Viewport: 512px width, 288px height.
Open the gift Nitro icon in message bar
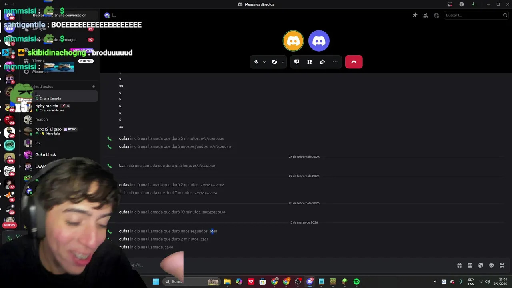click(x=459, y=265)
